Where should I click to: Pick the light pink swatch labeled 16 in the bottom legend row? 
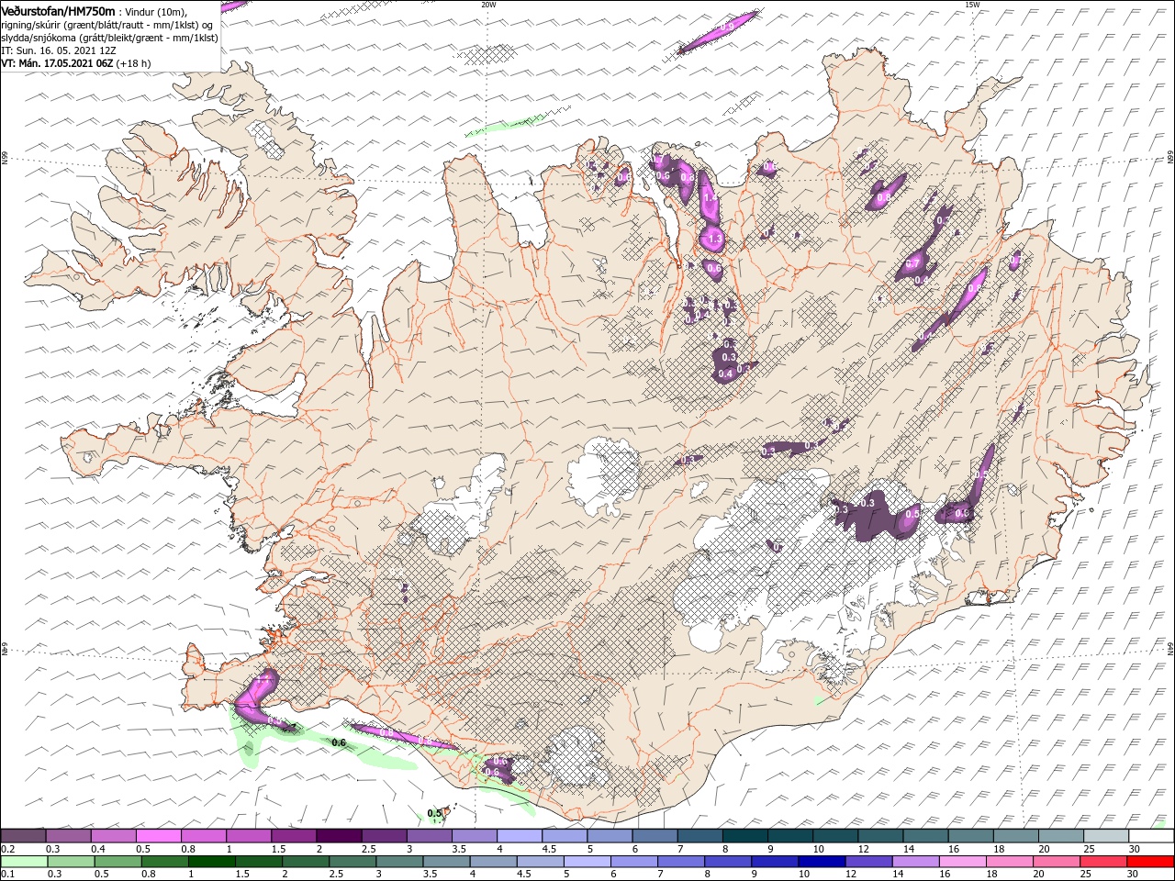coord(962,862)
